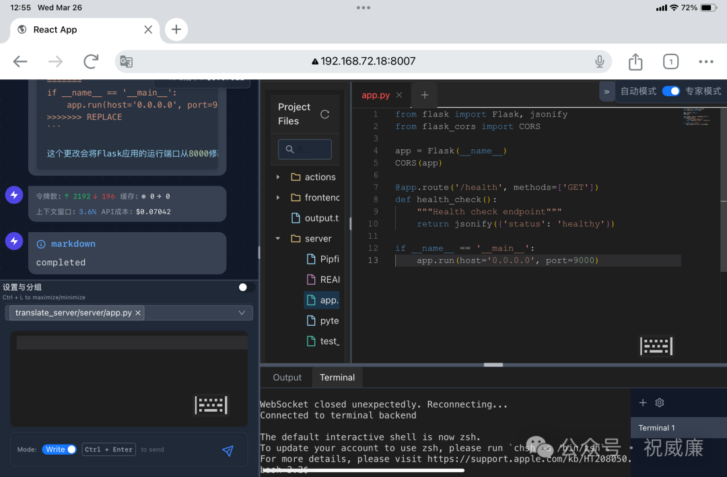The width and height of the screenshot is (727, 477).
Task: Open the test_ file in the server folder
Action: coord(322,341)
